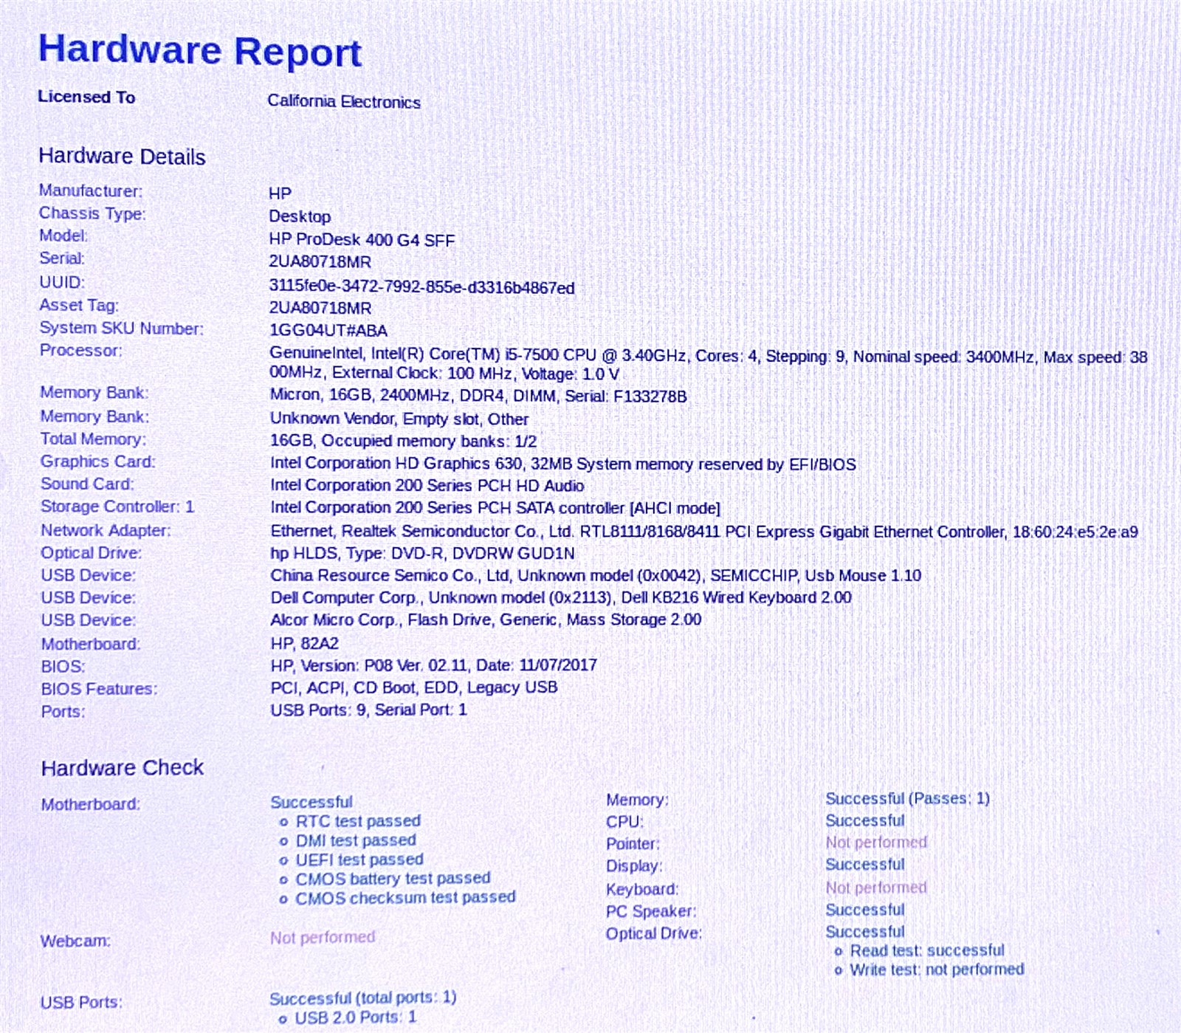This screenshot has height=1033, width=1181.
Task: Select the PC Speaker Successful result
Action: (865, 910)
